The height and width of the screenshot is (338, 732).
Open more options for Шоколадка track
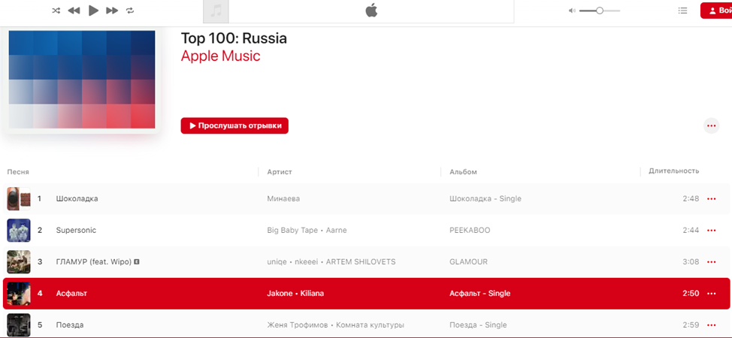pyautogui.click(x=712, y=199)
